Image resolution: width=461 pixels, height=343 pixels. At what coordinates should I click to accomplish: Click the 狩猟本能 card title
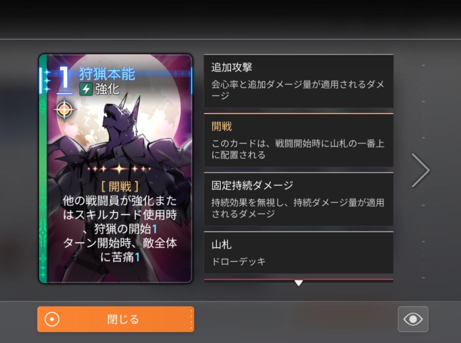pyautogui.click(x=107, y=74)
